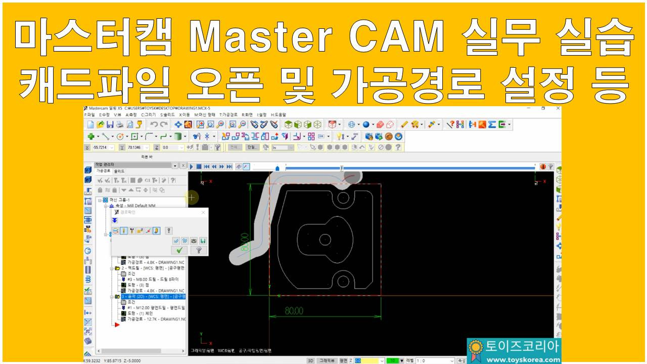
Task: Confirm with the green checkmark in backplot dialog
Action: [179, 250]
